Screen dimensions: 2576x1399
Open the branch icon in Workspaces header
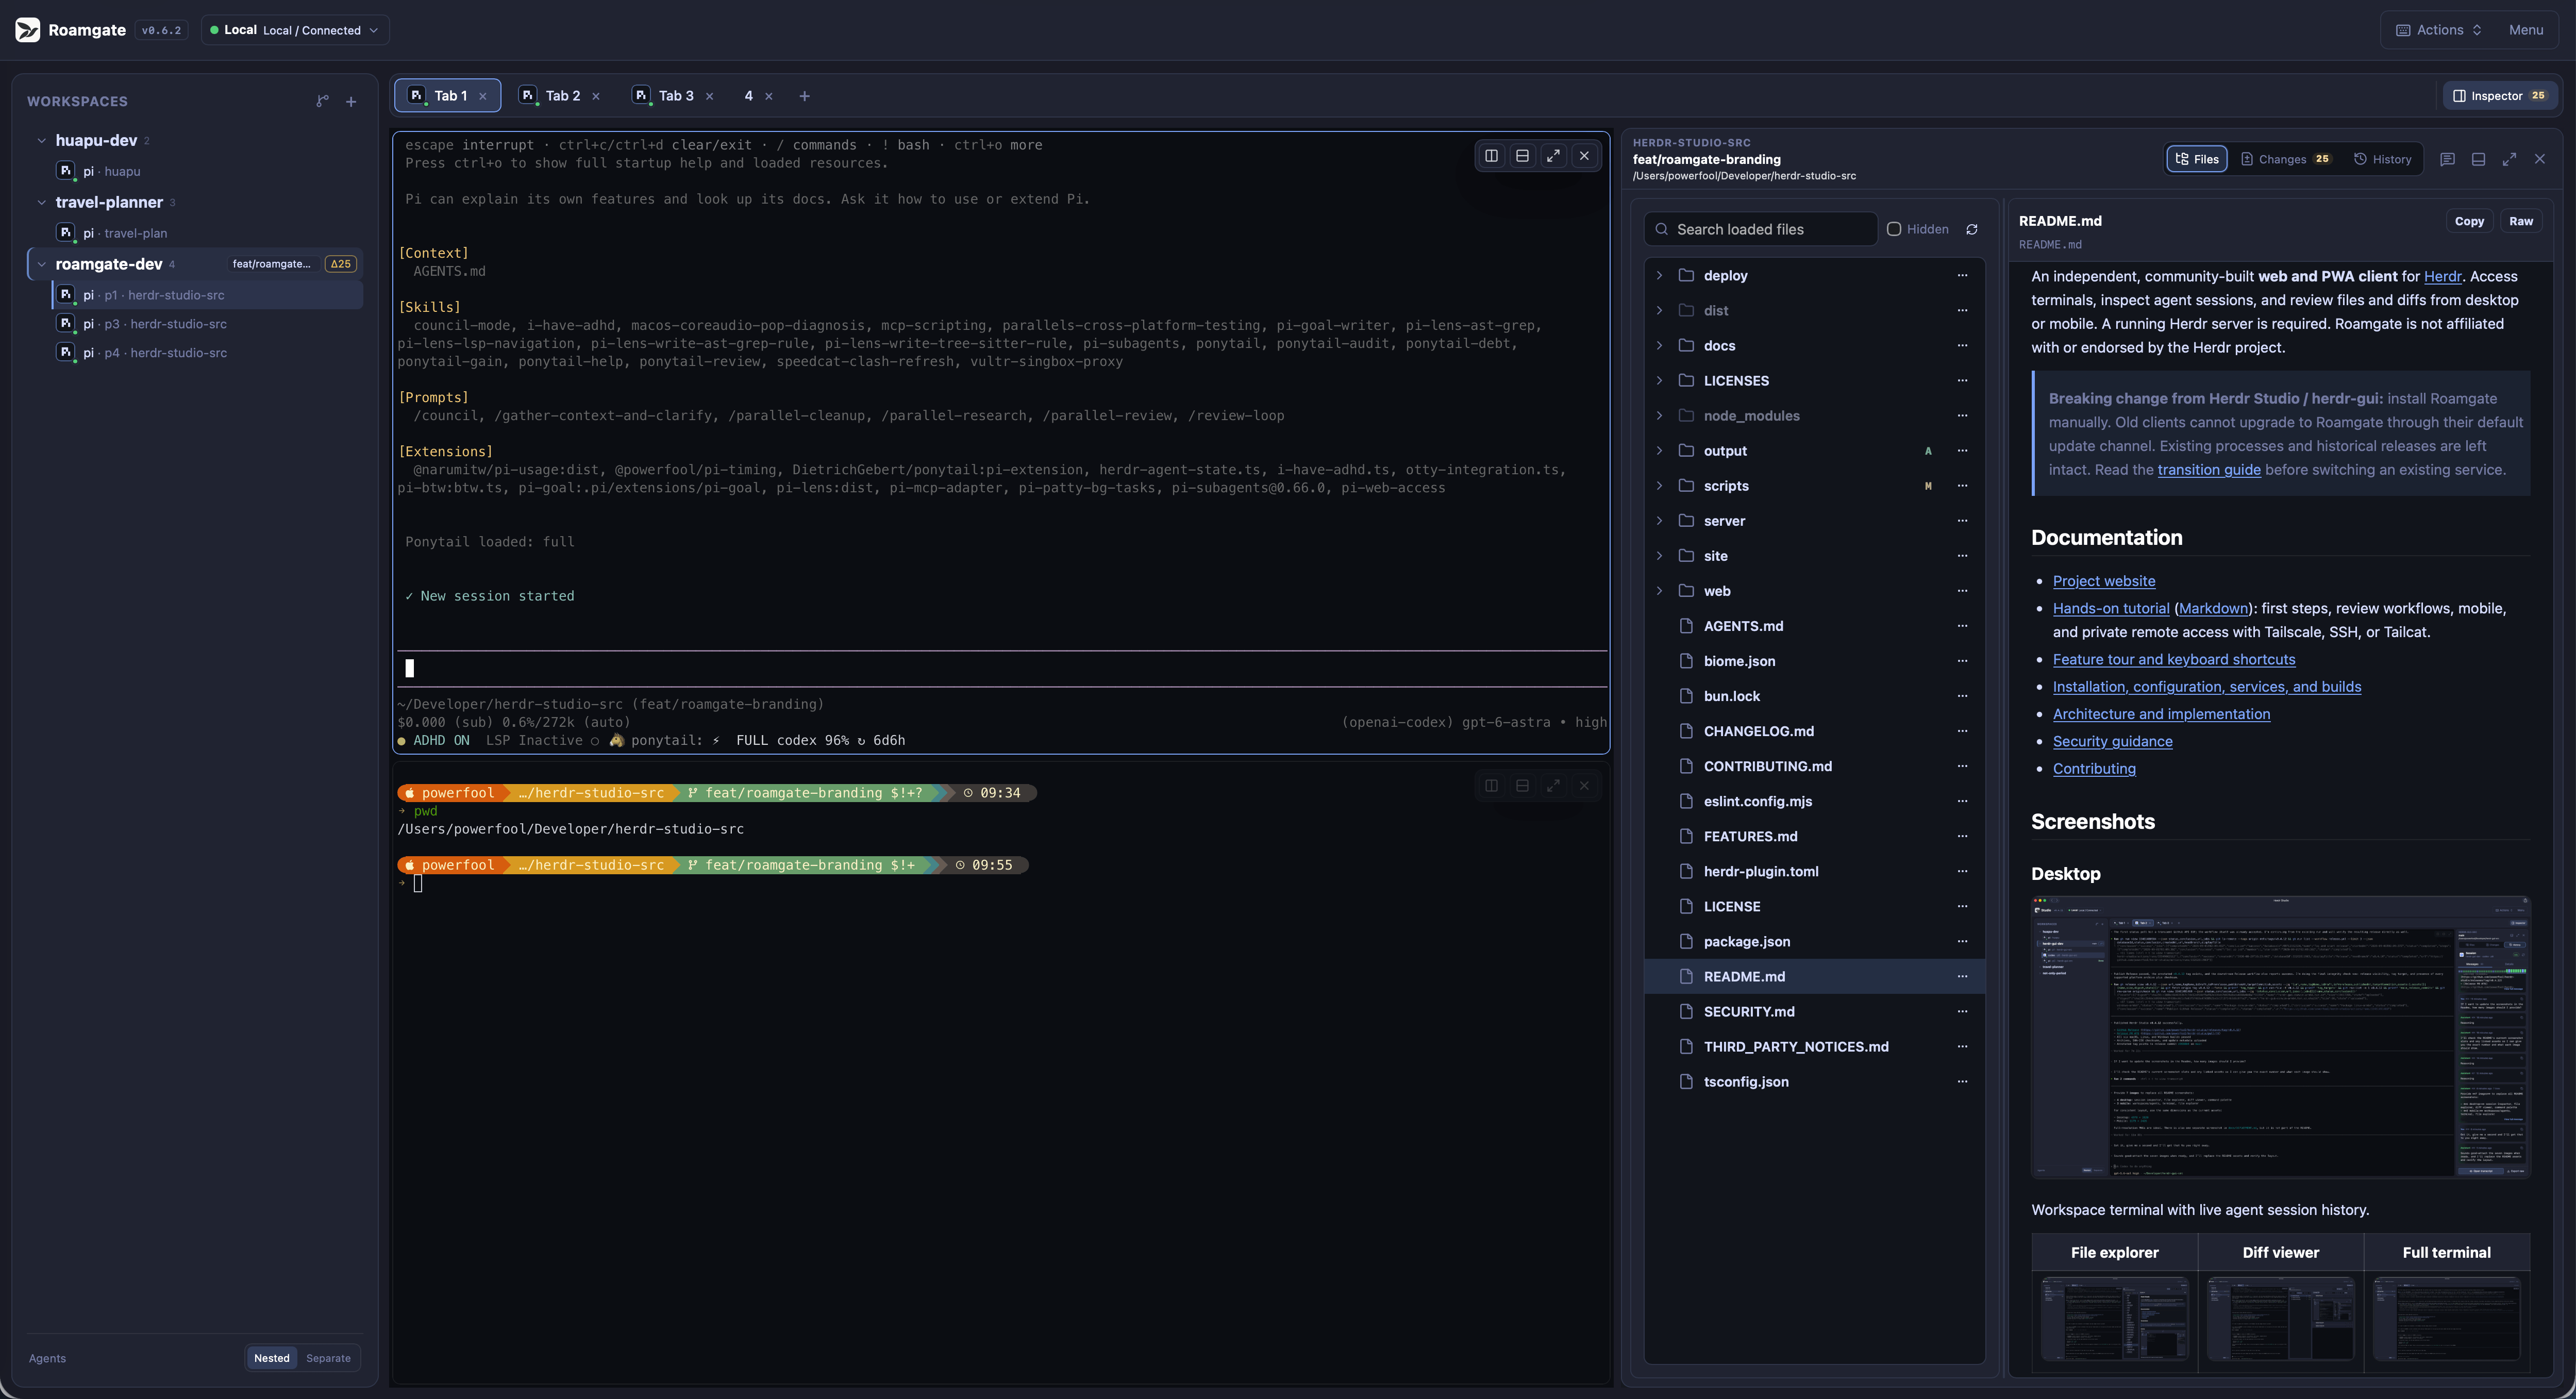click(322, 101)
